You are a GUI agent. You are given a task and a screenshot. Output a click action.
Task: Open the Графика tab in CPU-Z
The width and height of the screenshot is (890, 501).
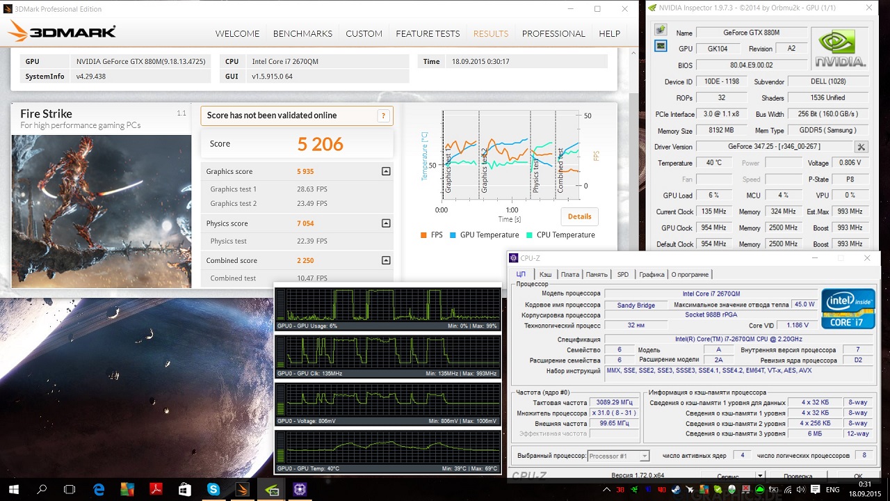652,274
